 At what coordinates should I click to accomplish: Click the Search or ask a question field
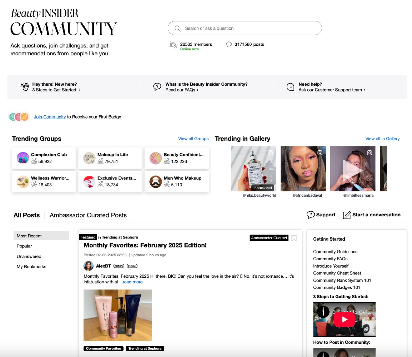click(x=245, y=28)
